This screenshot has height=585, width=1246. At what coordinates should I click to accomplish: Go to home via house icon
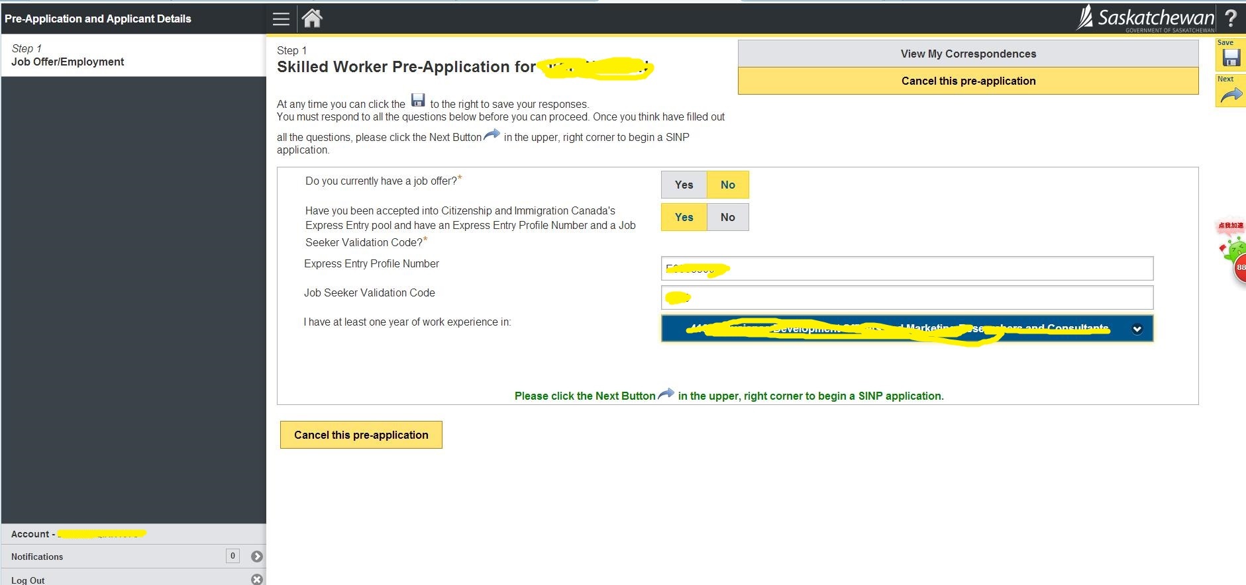312,19
